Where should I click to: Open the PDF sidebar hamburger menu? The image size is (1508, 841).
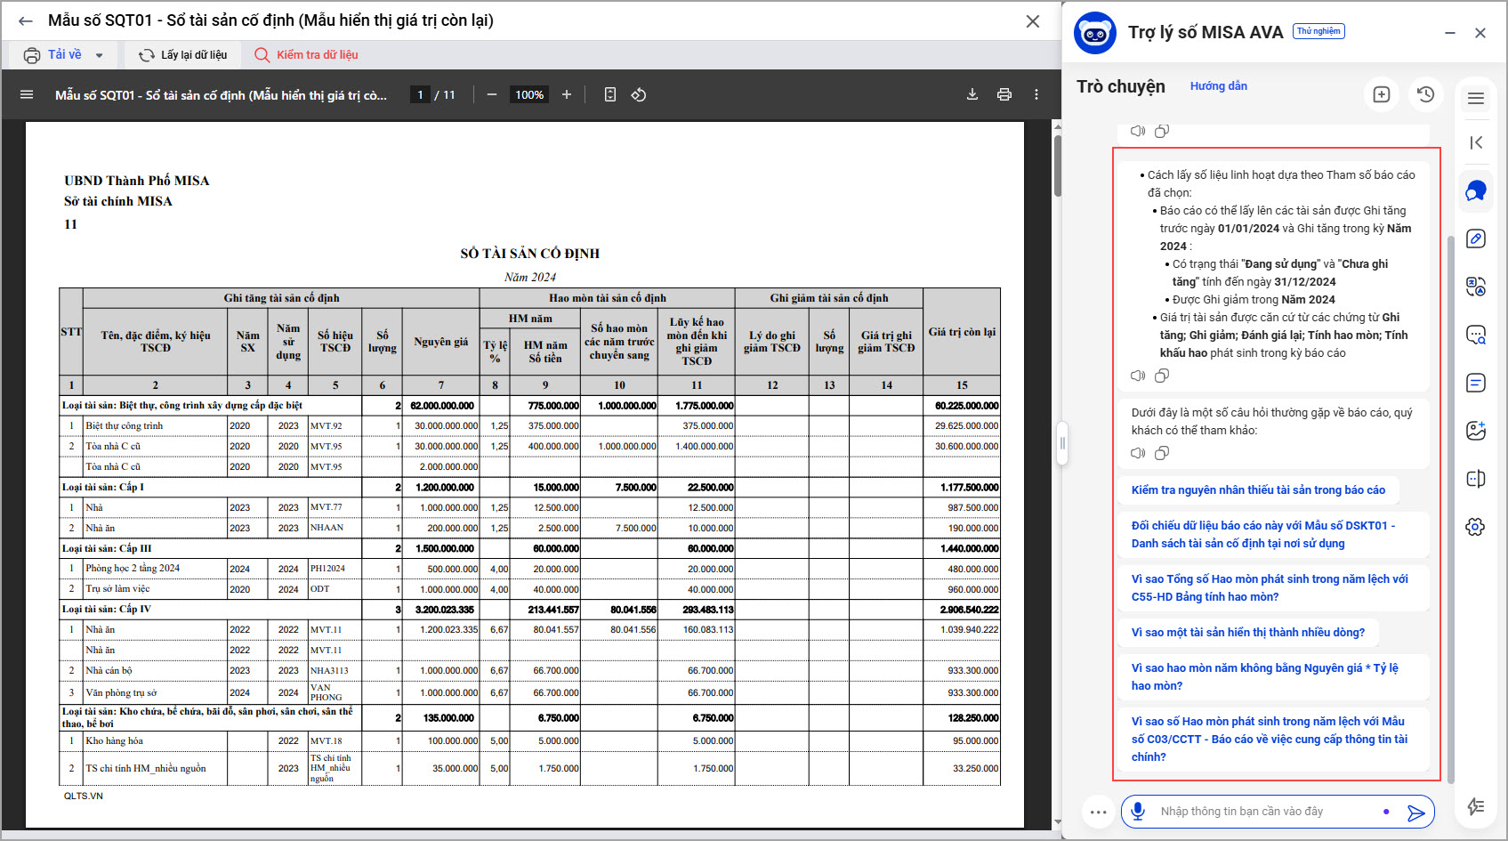(27, 94)
